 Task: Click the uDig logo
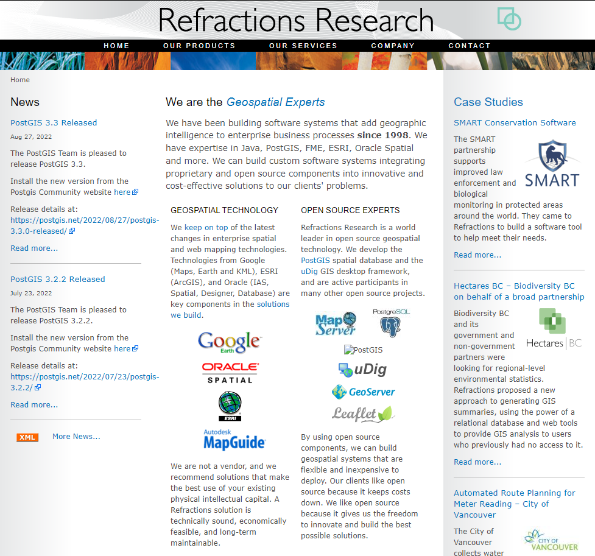coord(362,369)
